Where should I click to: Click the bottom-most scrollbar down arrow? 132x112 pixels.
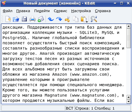(129, 102)
